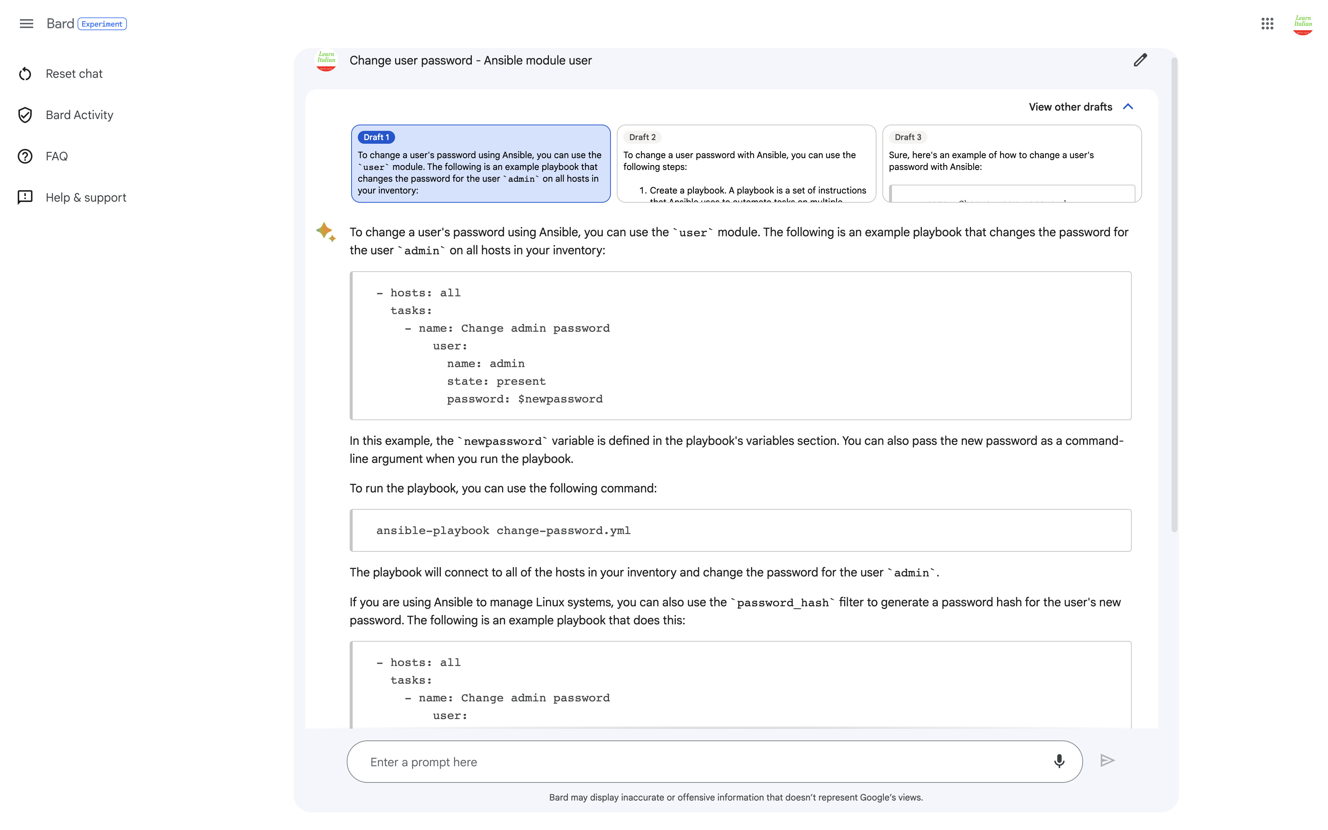Screen dimensions: 1328x830
Task: Open the hamburger menu in top-left
Action: coord(26,23)
